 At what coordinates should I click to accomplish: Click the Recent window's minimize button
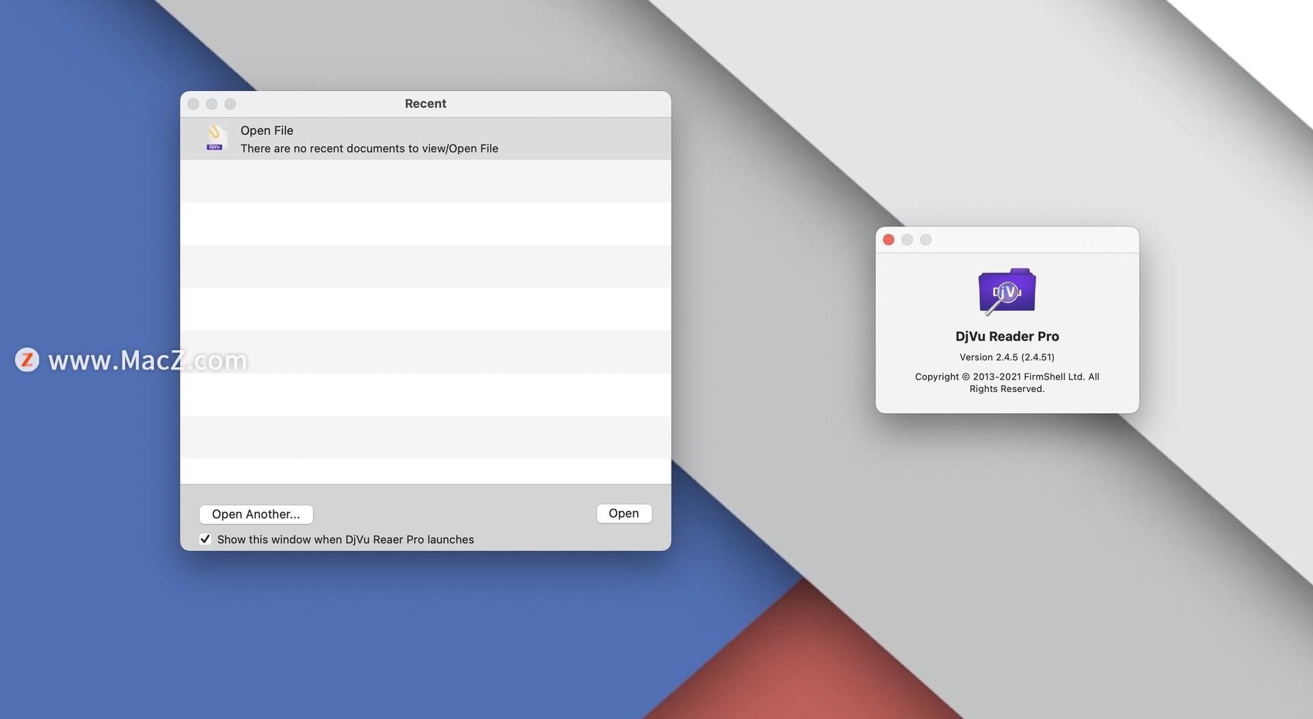[211, 104]
